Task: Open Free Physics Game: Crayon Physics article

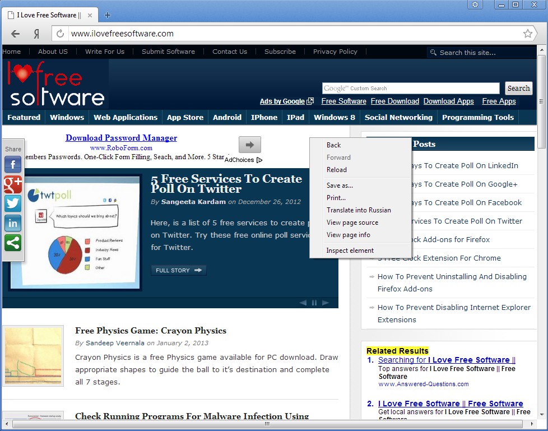Action: 151,331
